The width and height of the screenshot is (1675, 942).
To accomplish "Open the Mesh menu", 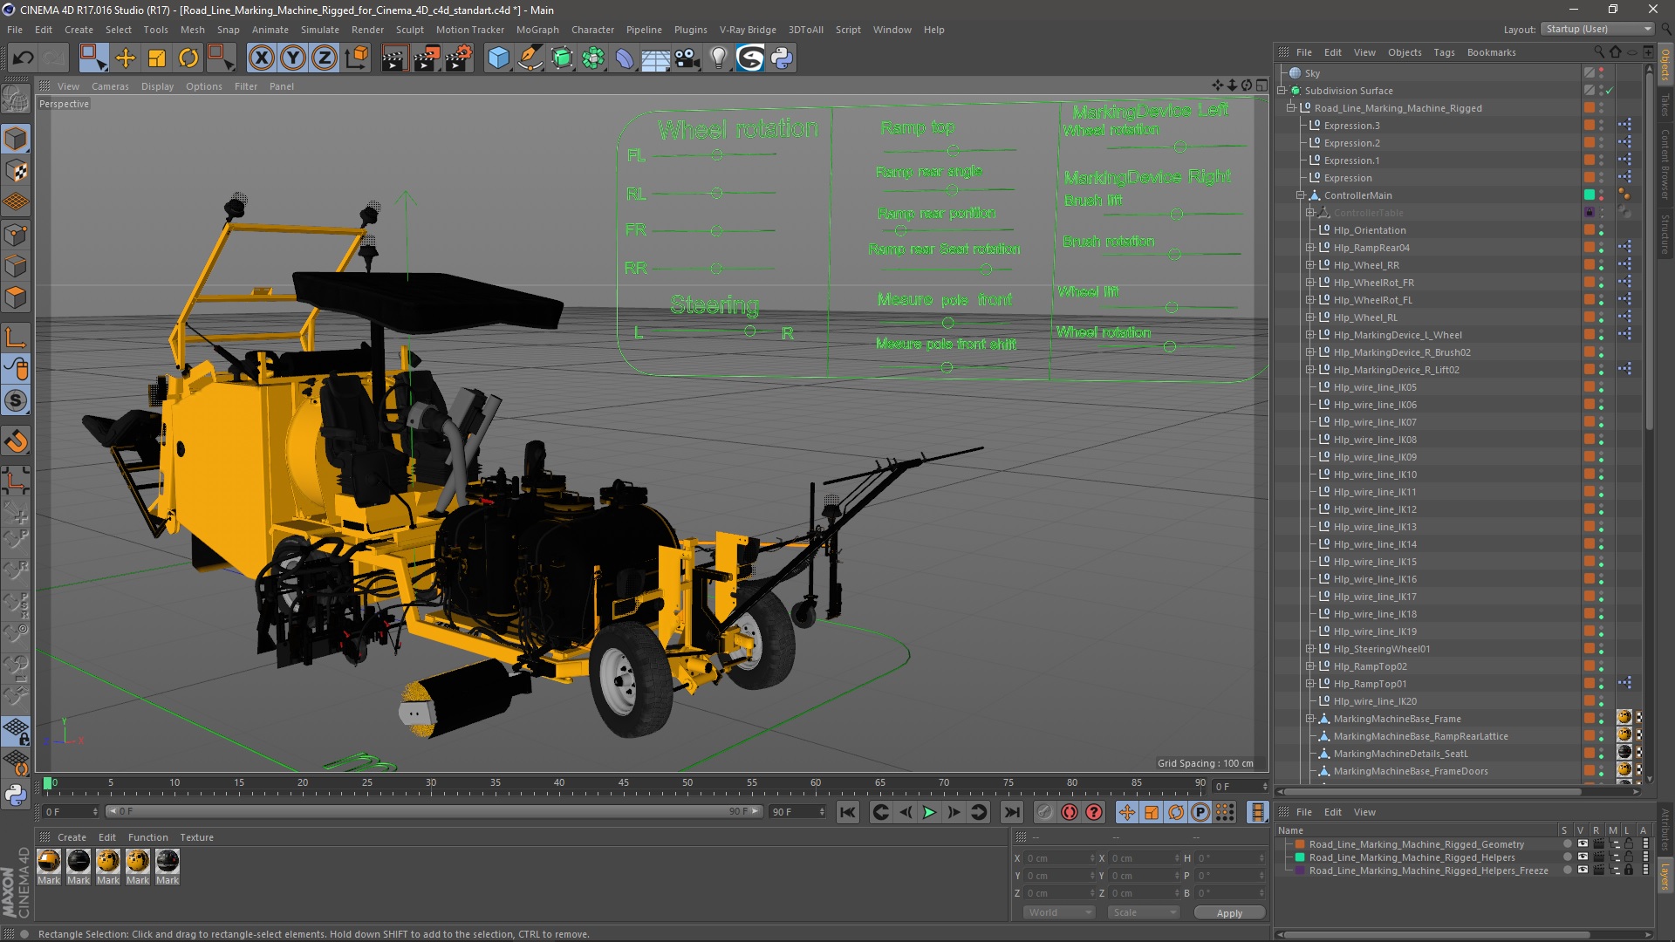I will click(x=192, y=30).
